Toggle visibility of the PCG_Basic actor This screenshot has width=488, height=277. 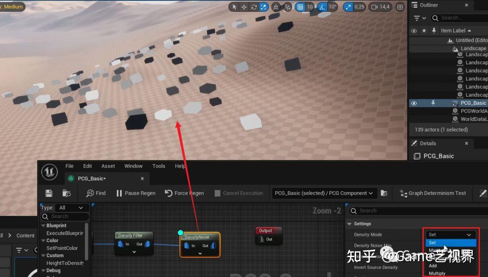pos(414,103)
